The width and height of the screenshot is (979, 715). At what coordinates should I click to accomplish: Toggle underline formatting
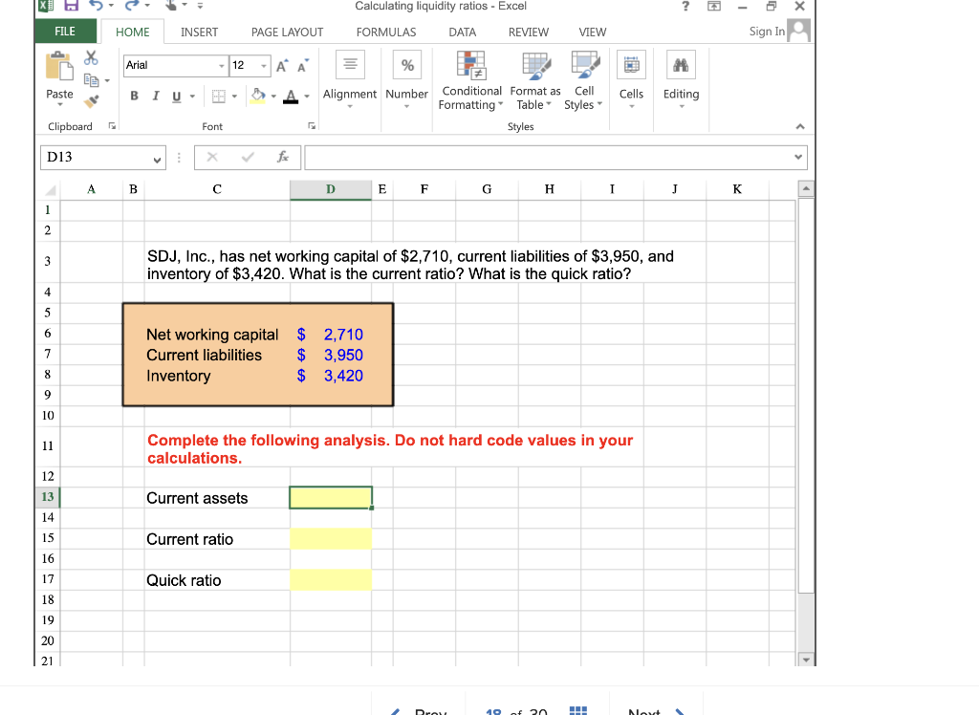(x=175, y=96)
